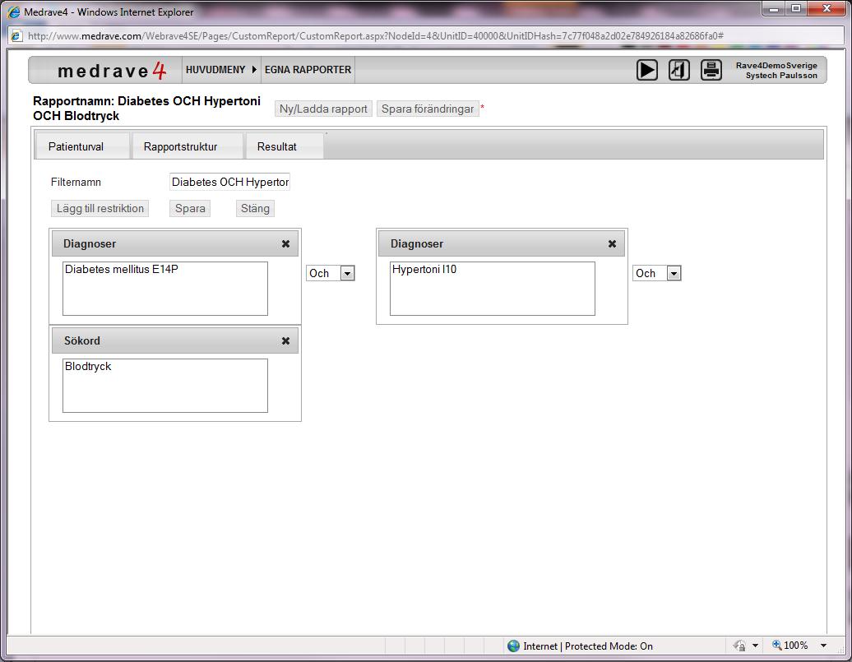This screenshot has height=662, width=852.
Task: Click Ny/Ladda rapport button
Action: click(x=323, y=109)
